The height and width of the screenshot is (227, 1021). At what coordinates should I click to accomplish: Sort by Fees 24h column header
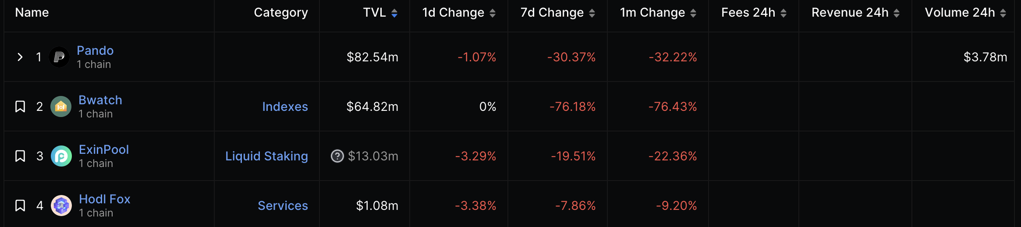(x=748, y=13)
